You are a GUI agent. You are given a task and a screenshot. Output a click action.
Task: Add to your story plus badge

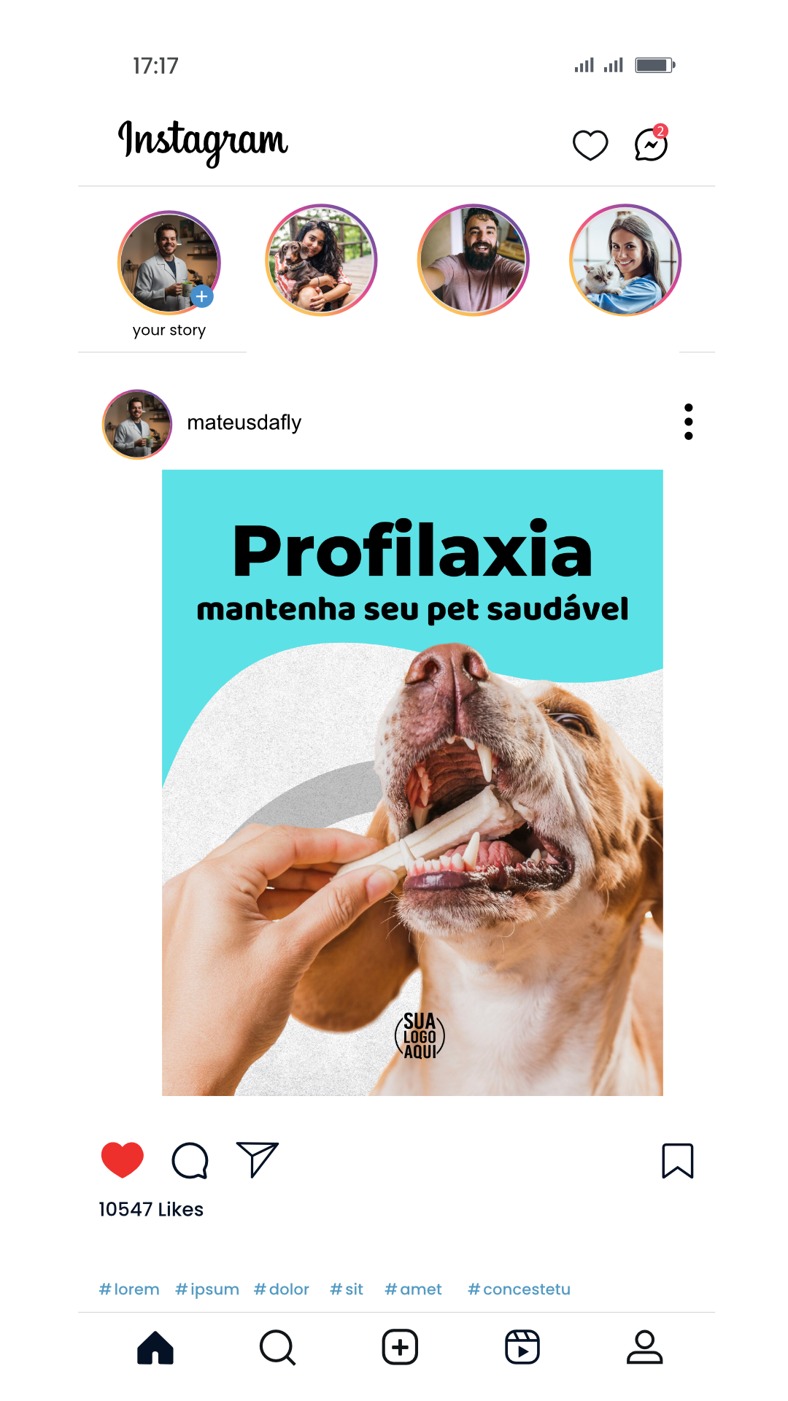[x=202, y=297]
